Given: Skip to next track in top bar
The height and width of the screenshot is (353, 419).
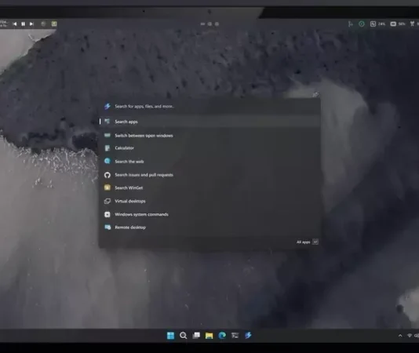Looking at the screenshot, I should pyautogui.click(x=31, y=24).
